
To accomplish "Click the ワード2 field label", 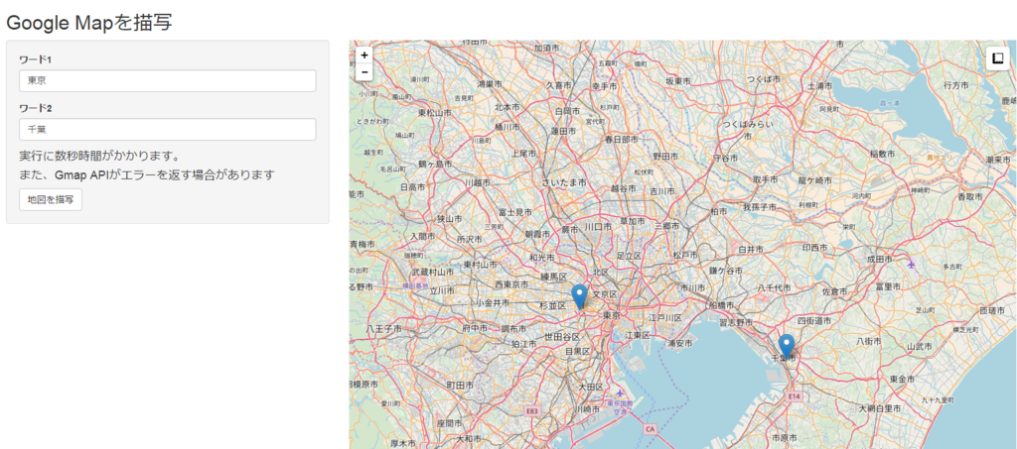I will pos(35,107).
